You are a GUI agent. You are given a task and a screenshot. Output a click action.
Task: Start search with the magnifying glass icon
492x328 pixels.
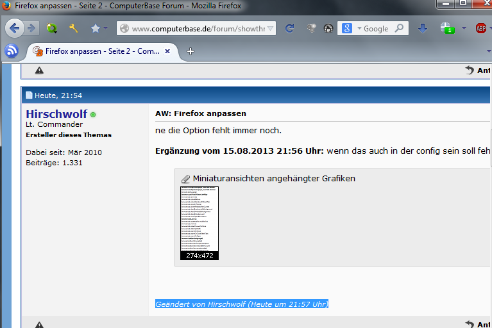coord(399,29)
